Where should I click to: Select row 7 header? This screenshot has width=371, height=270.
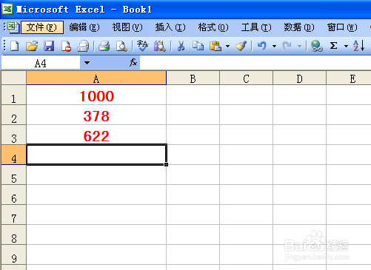click(x=13, y=215)
